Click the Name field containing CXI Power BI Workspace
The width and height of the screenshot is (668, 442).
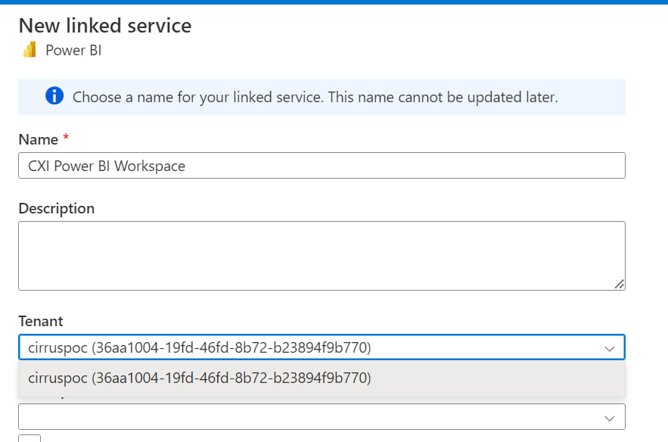coord(322,166)
